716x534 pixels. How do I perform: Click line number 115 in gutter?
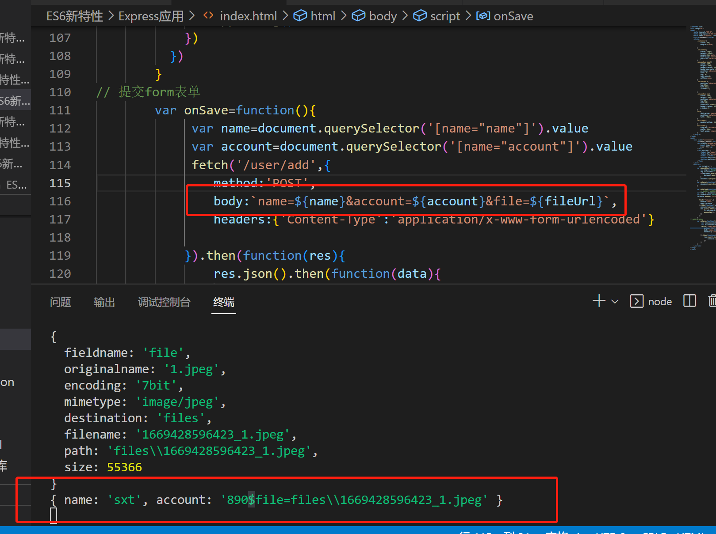coord(60,183)
